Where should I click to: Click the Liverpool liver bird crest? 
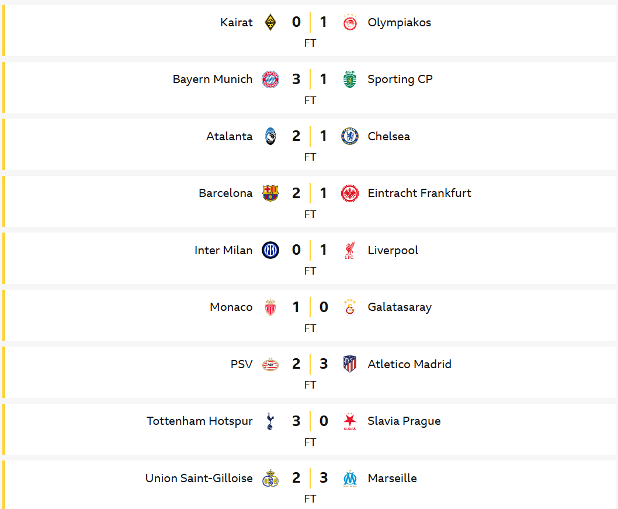click(x=350, y=250)
